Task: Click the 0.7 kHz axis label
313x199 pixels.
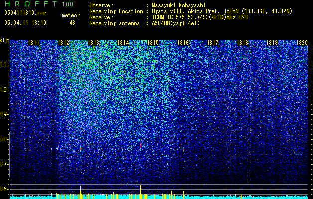Action: click(4, 164)
